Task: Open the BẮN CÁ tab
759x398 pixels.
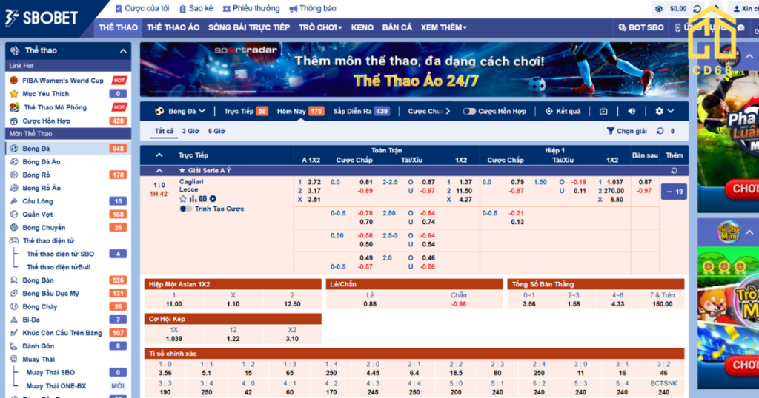Action: pyautogui.click(x=397, y=27)
